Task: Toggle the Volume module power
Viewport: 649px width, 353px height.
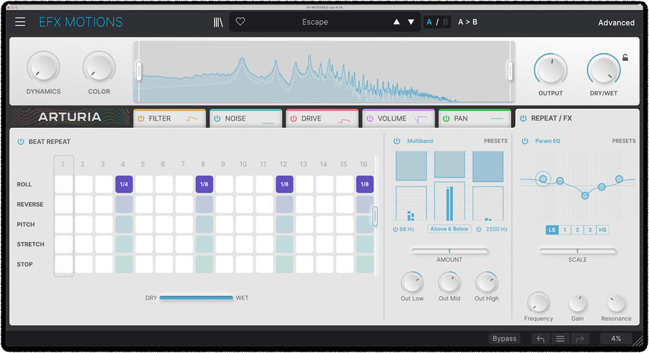Action: 370,118
